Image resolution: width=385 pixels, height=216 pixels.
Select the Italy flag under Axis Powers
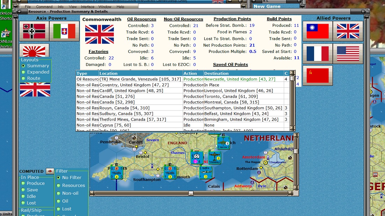pyautogui.click(x=64, y=31)
